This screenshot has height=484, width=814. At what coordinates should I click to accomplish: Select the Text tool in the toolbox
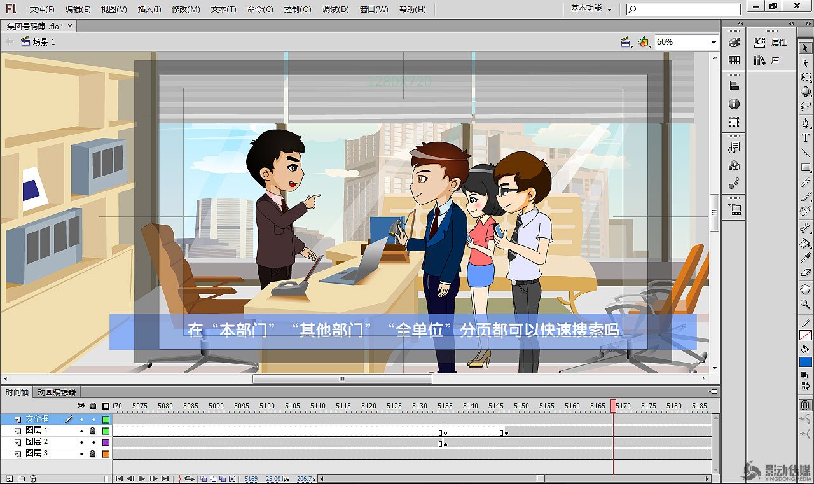806,137
